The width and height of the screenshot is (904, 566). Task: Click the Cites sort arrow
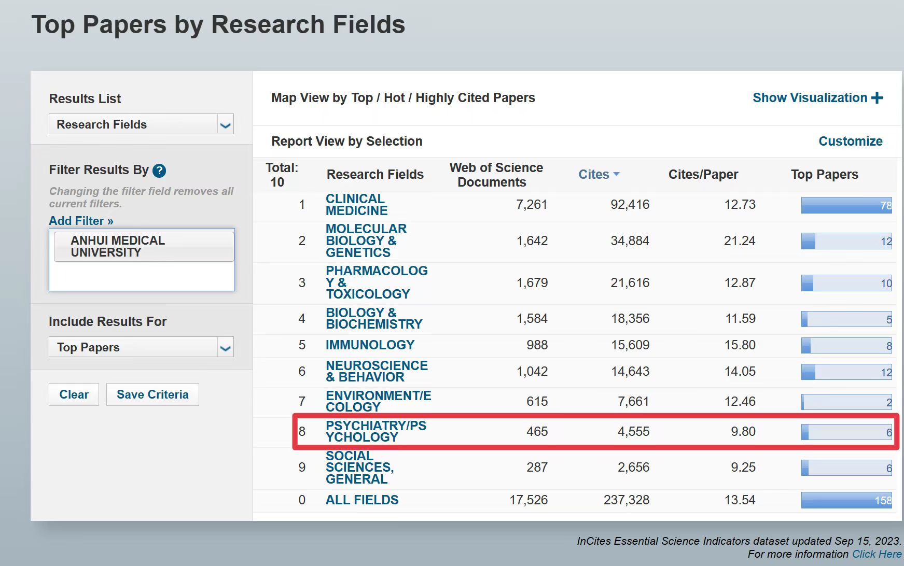616,174
